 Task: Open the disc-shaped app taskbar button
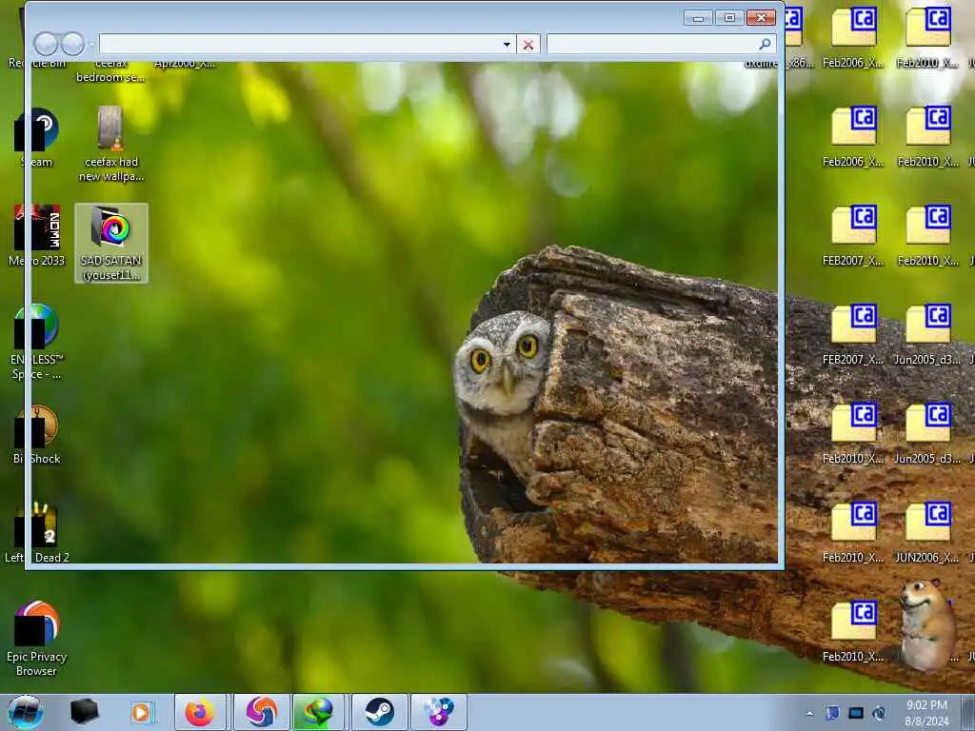[x=438, y=712]
